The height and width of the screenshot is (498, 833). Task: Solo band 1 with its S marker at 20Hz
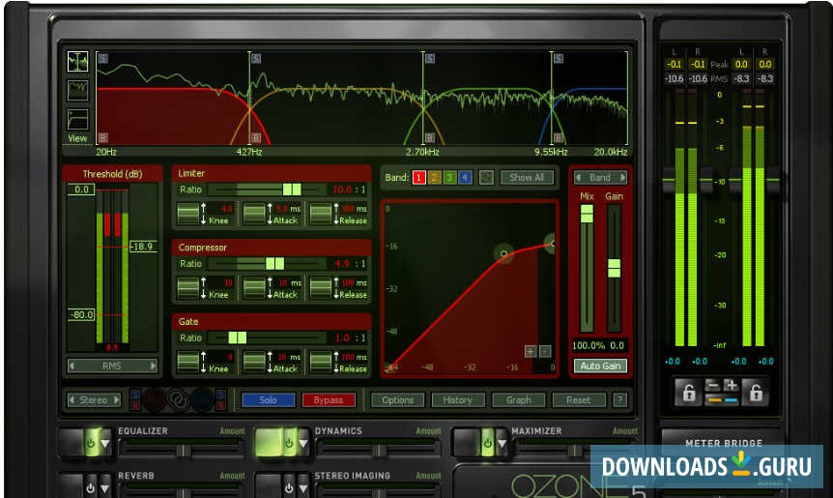tap(103, 58)
